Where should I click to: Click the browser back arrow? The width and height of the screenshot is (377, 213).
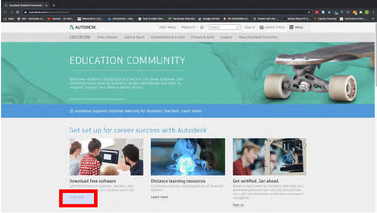[x=5, y=12]
